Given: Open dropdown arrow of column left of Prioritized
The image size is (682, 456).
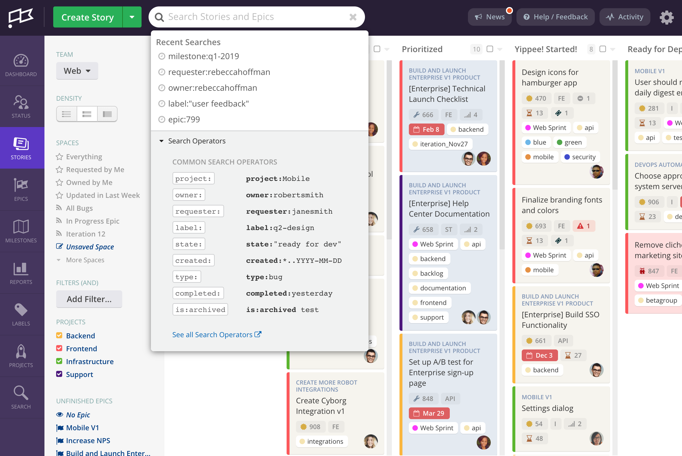Looking at the screenshot, I should [x=387, y=49].
